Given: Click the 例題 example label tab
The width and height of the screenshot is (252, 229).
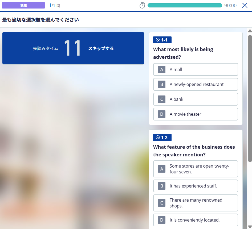Looking at the screenshot, I should coord(23,5).
